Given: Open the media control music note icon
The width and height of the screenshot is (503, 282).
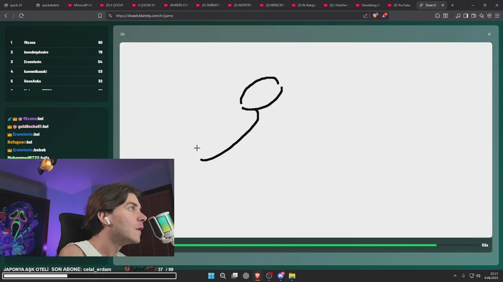Looking at the screenshot, I should (458, 16).
